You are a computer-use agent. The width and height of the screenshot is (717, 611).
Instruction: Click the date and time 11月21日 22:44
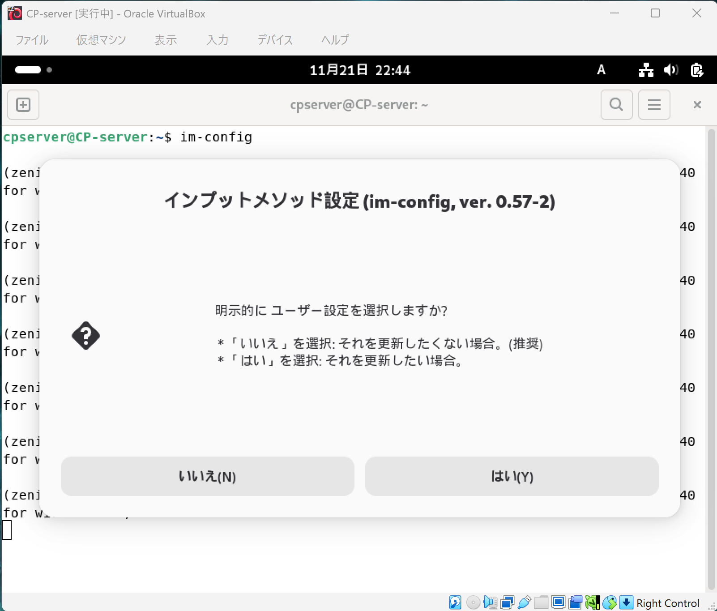pos(360,70)
